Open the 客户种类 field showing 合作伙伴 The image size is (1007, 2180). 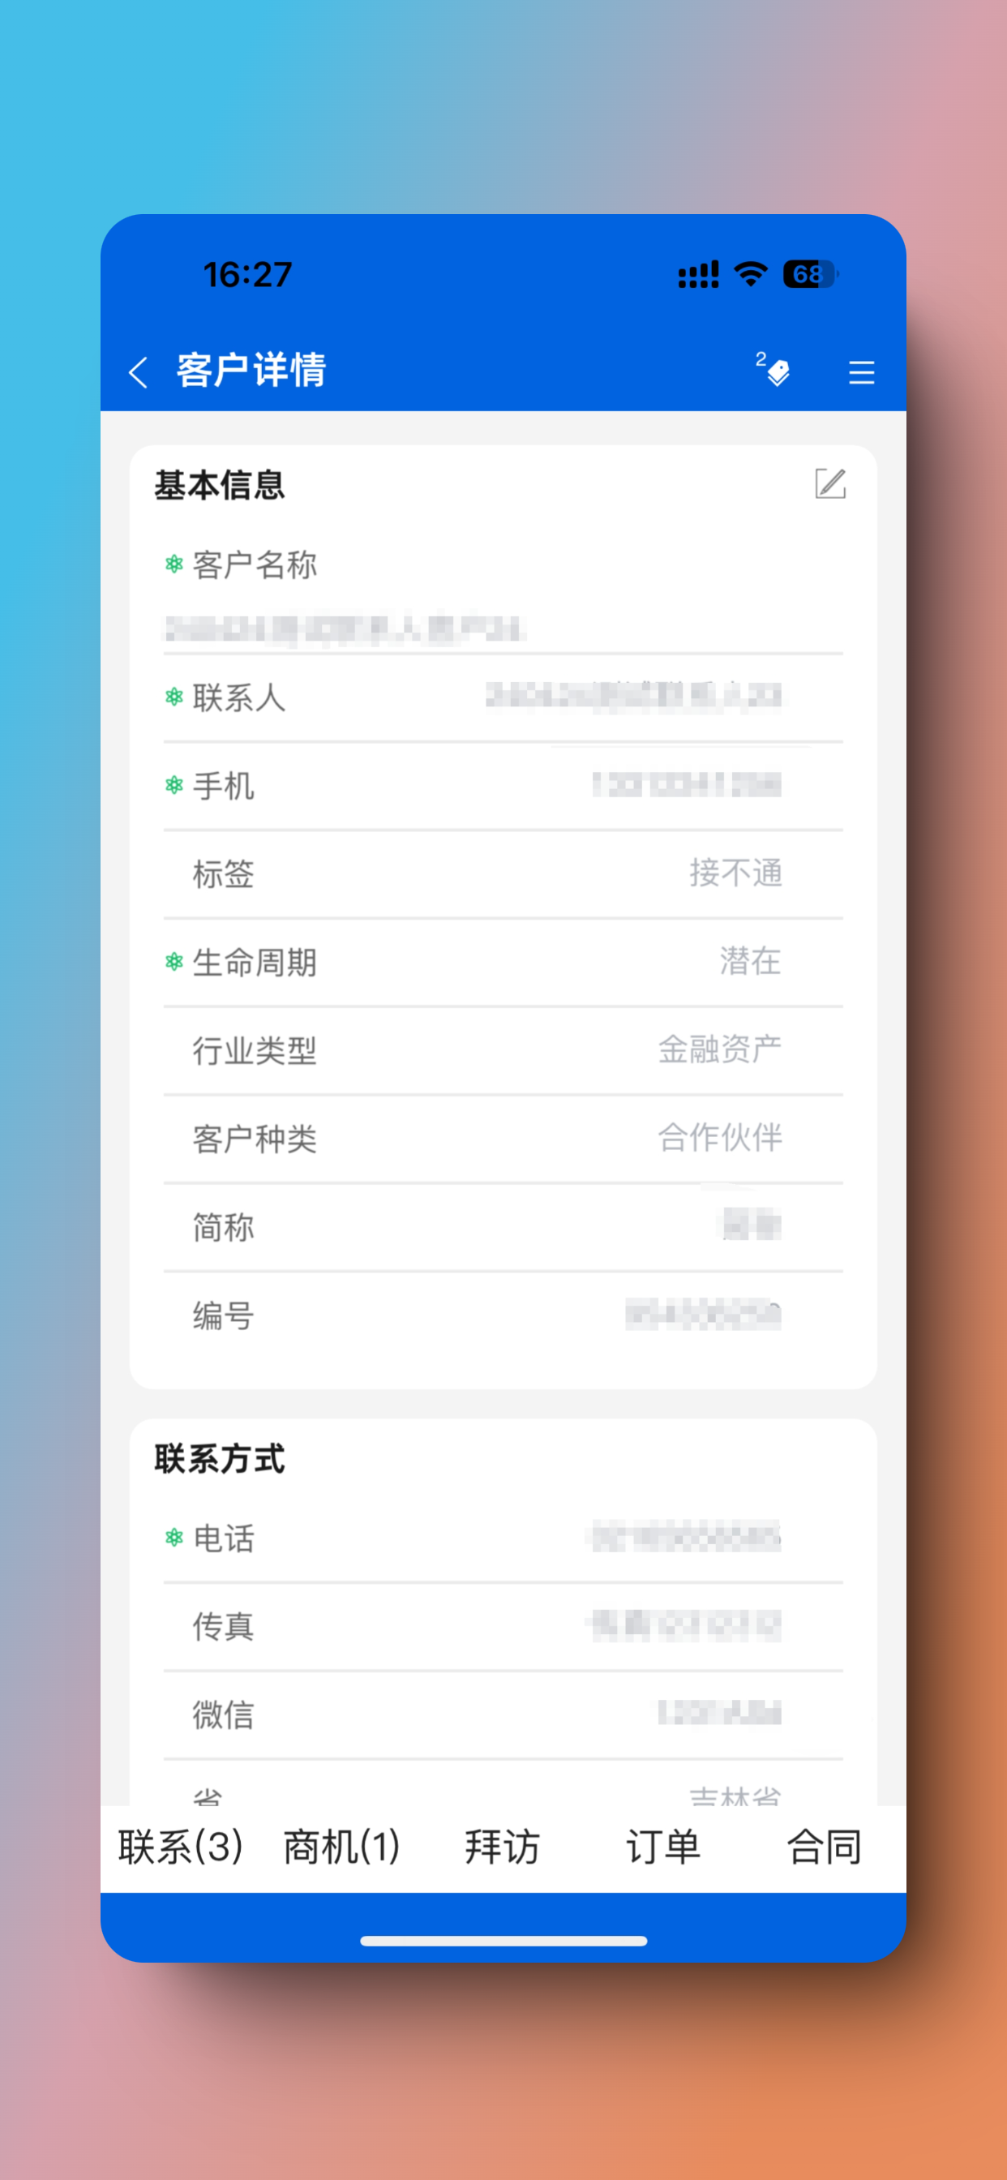(x=504, y=1138)
